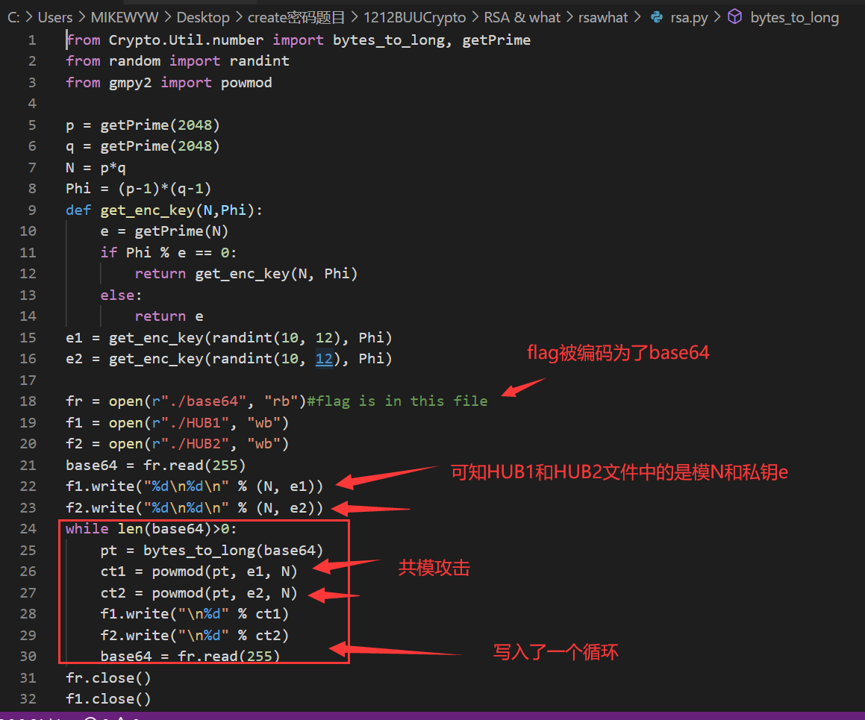Click the Python file icon beside rsa.py
Image resolution: width=865 pixels, height=720 pixels.
[657, 17]
